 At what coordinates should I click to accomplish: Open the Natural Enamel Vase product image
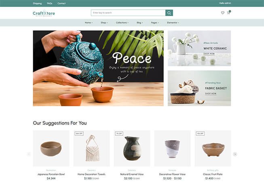point(132,148)
